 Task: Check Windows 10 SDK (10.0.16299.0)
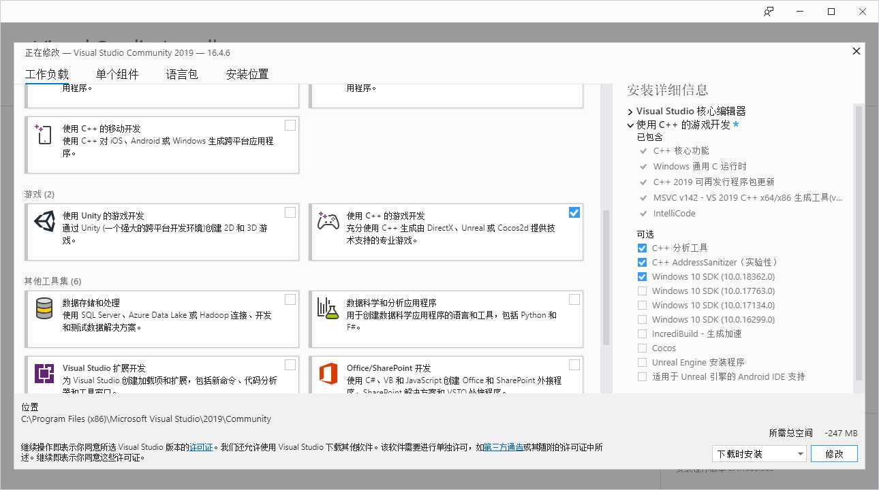click(x=642, y=320)
